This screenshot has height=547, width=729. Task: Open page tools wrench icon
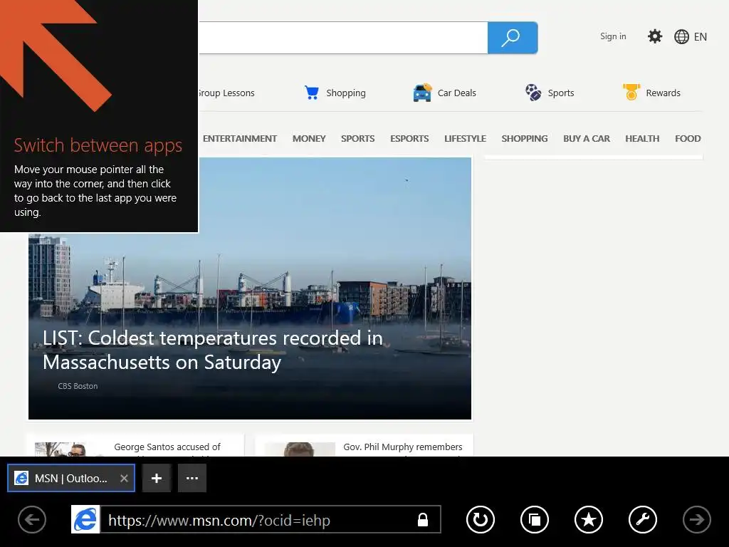tap(643, 519)
